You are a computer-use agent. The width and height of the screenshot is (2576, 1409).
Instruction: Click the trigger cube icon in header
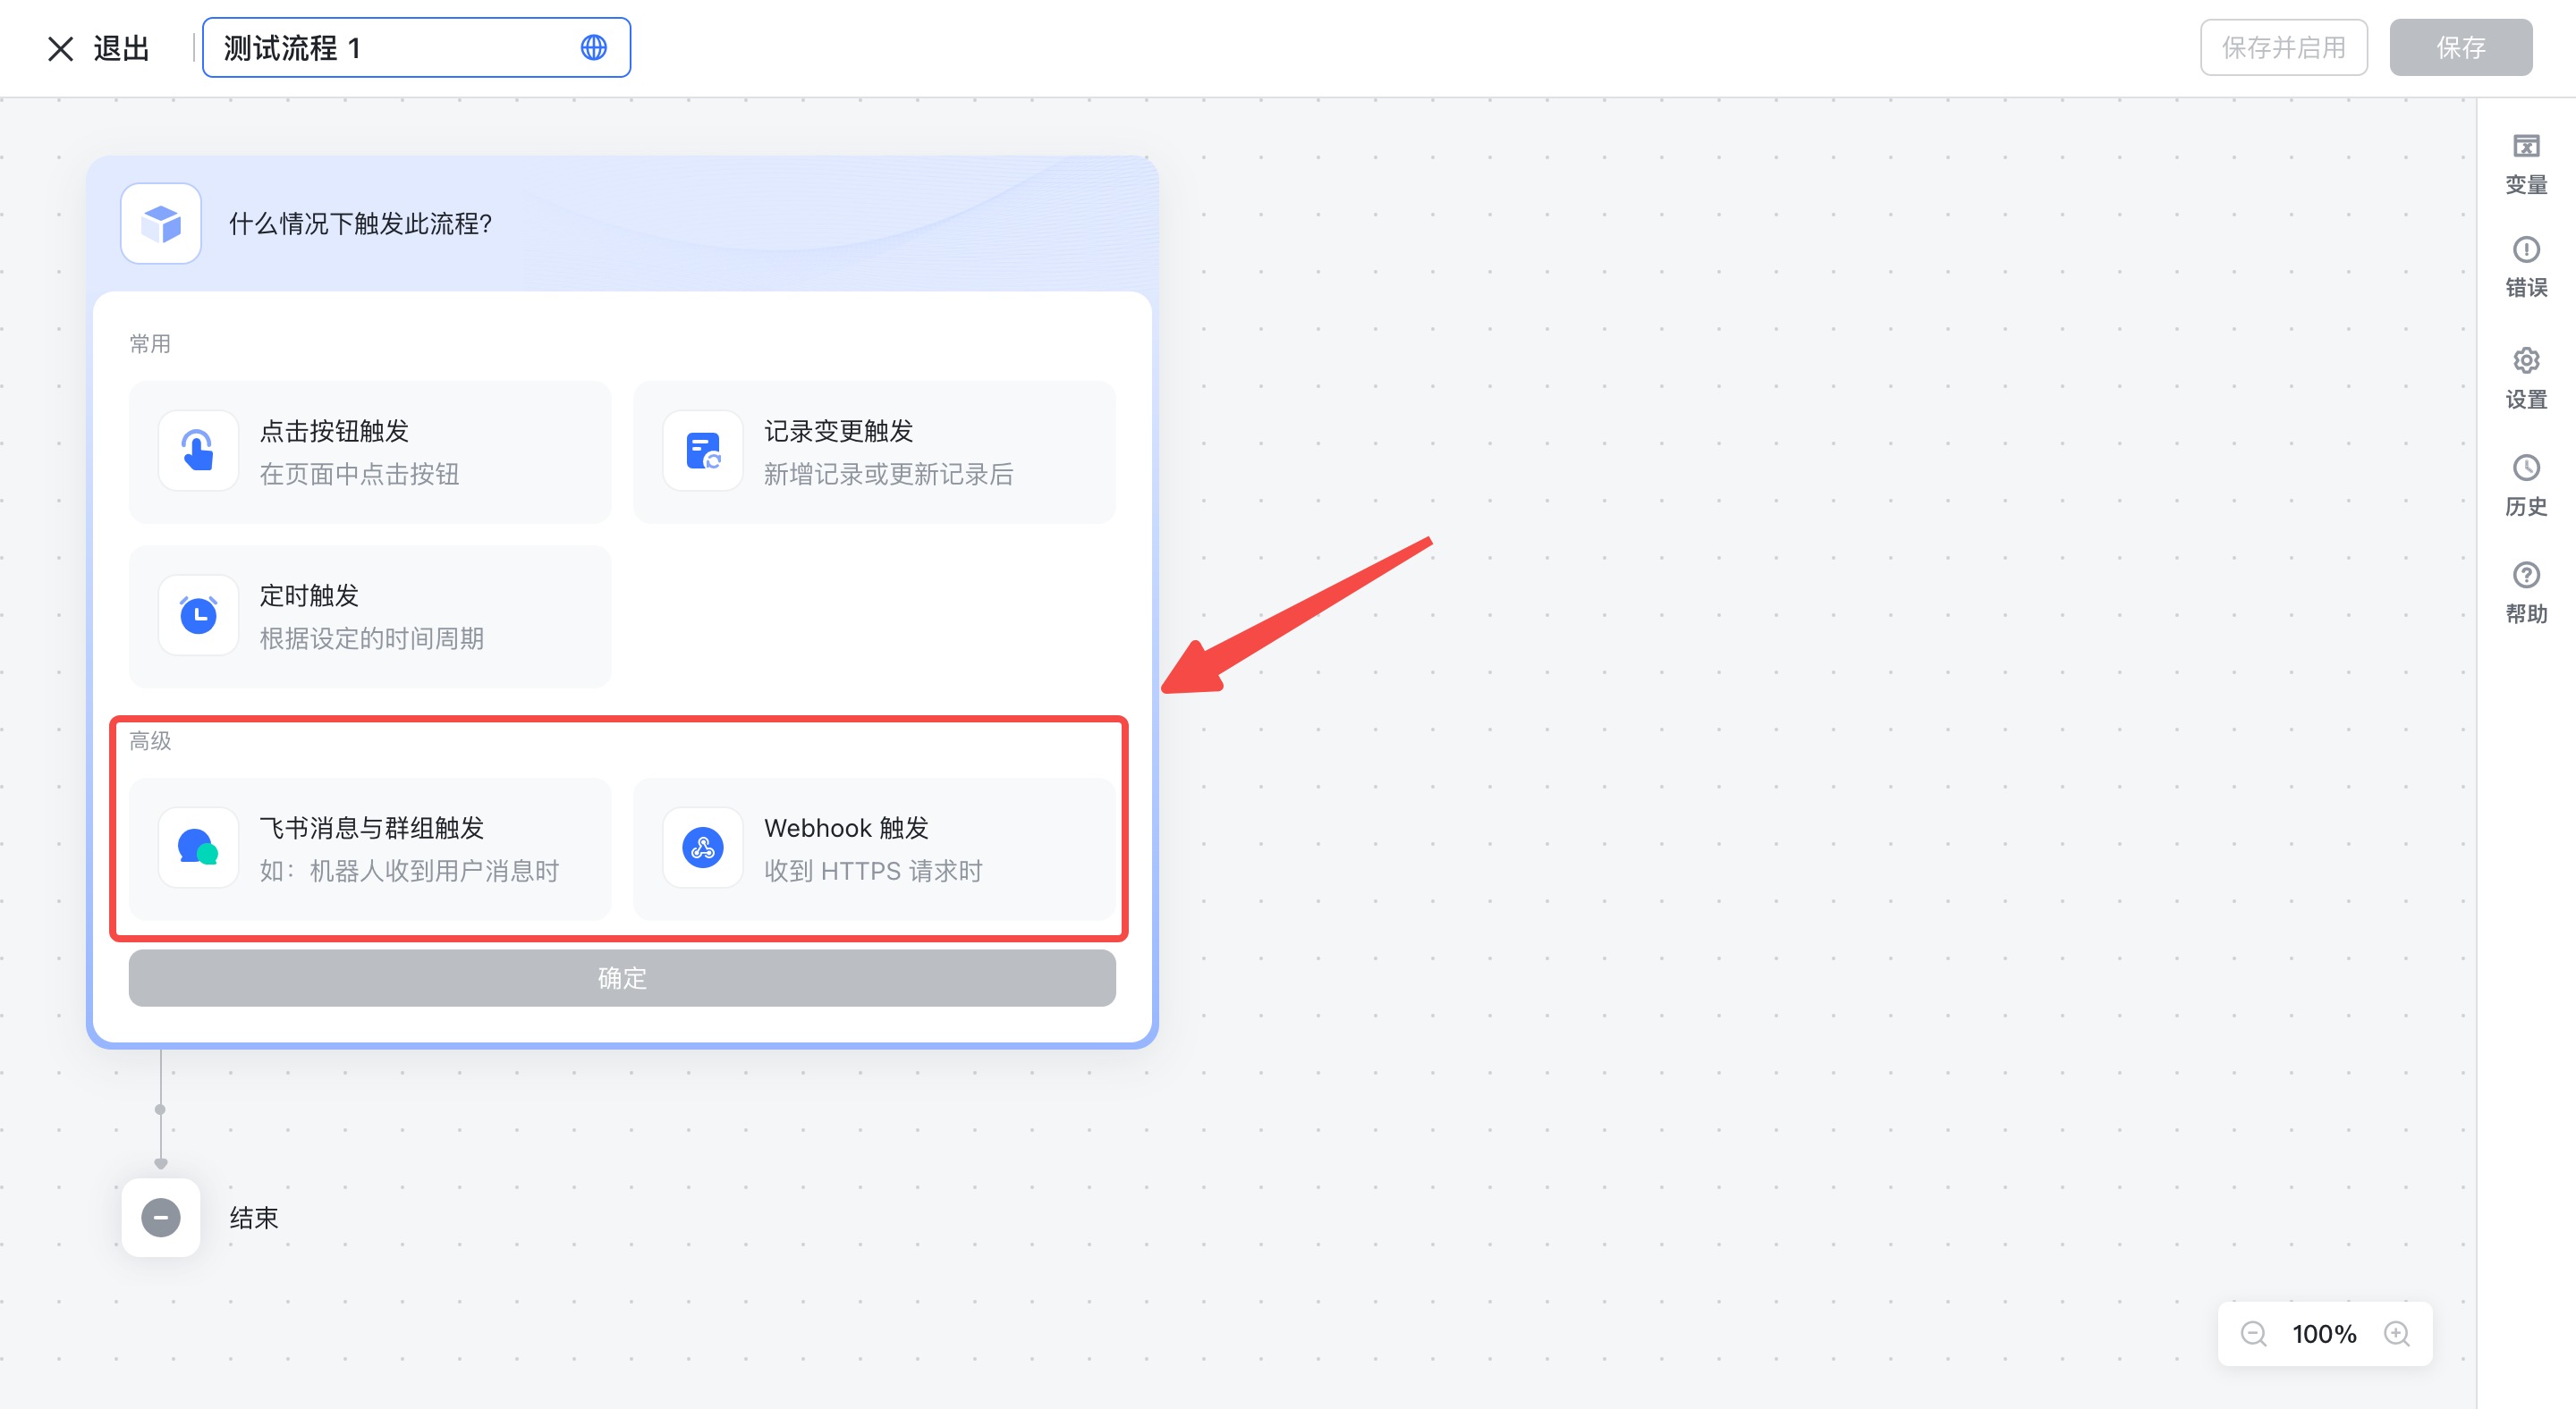point(161,223)
